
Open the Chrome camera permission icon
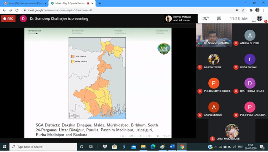pos(237,10)
